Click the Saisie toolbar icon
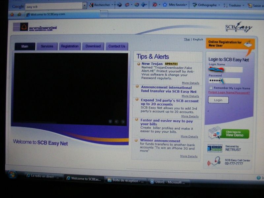264x198 pixels. [250, 6]
